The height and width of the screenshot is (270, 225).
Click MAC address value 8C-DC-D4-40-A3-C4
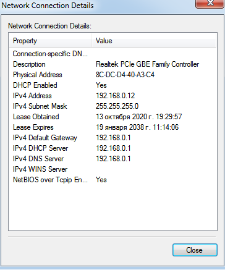click(x=125, y=75)
